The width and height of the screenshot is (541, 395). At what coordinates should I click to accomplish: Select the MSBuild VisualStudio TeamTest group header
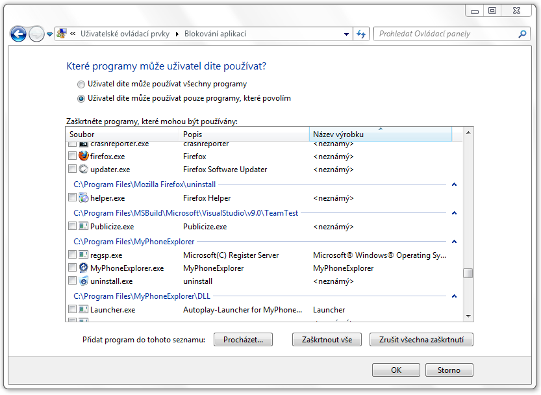click(x=186, y=213)
